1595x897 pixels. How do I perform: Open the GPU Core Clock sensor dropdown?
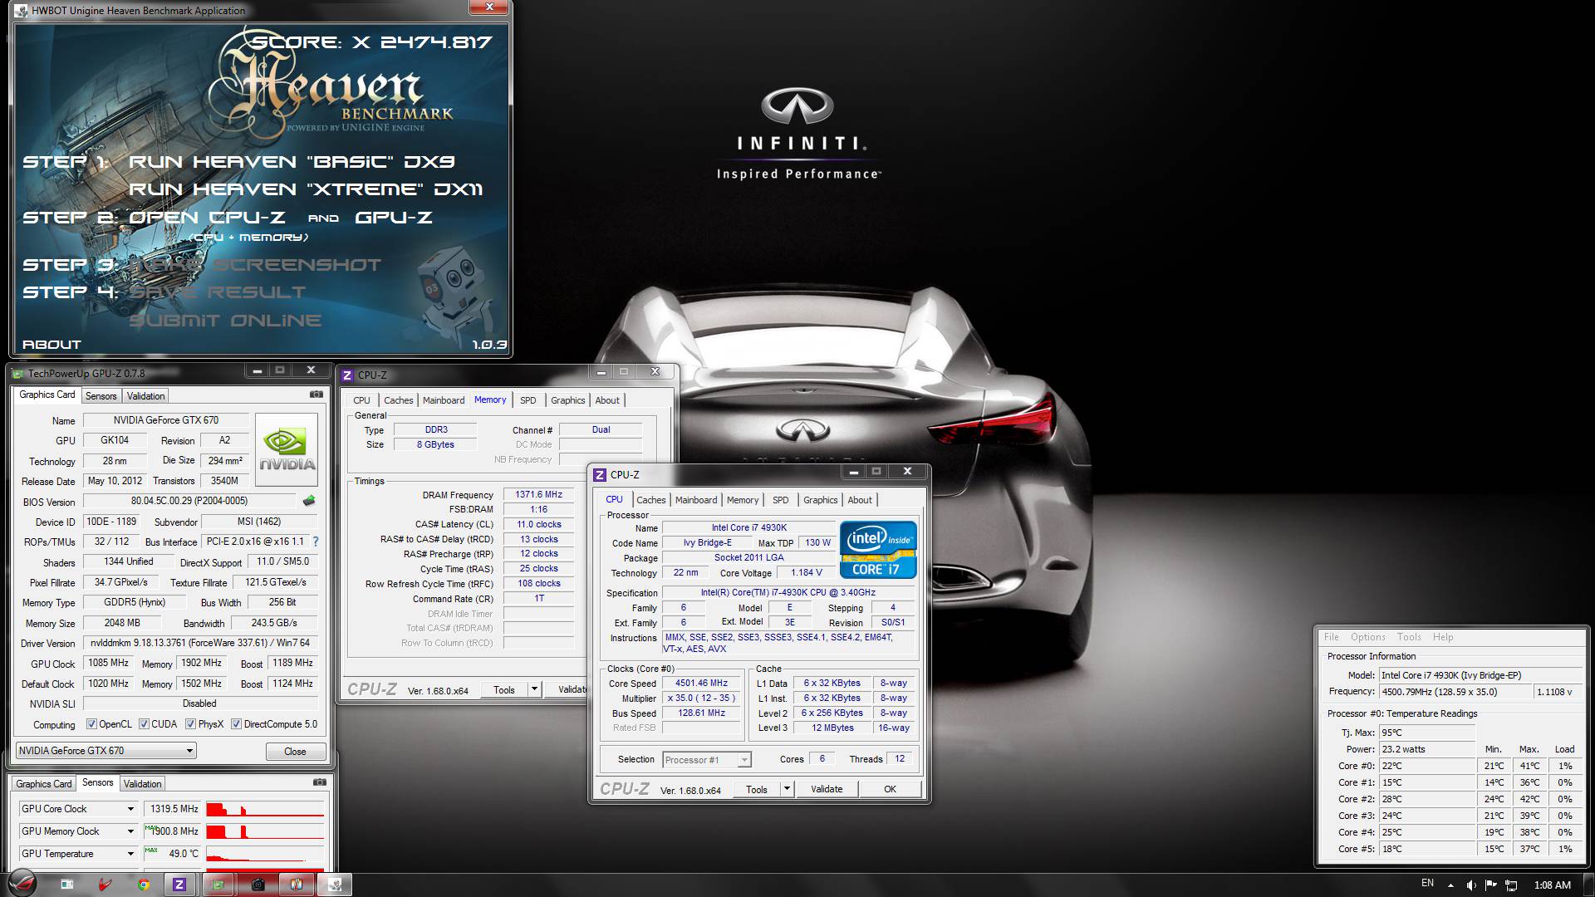(x=130, y=809)
